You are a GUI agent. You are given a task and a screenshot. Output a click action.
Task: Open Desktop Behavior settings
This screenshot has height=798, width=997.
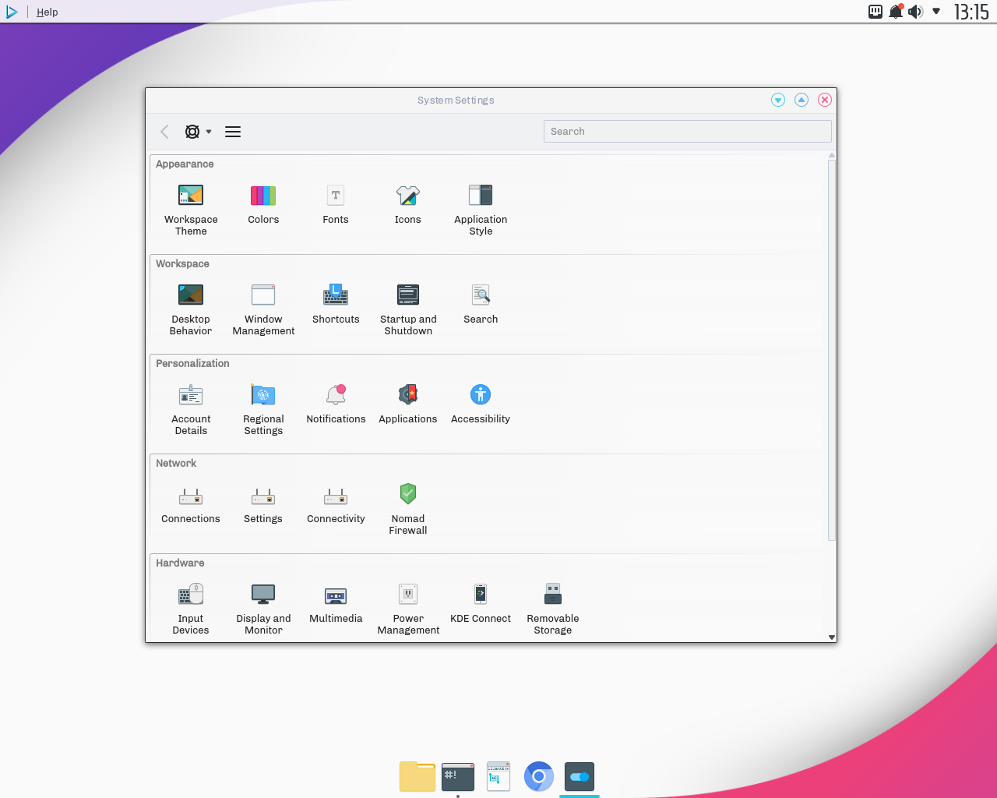click(x=191, y=309)
